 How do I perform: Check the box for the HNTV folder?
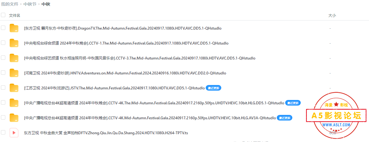(x=3, y=73)
